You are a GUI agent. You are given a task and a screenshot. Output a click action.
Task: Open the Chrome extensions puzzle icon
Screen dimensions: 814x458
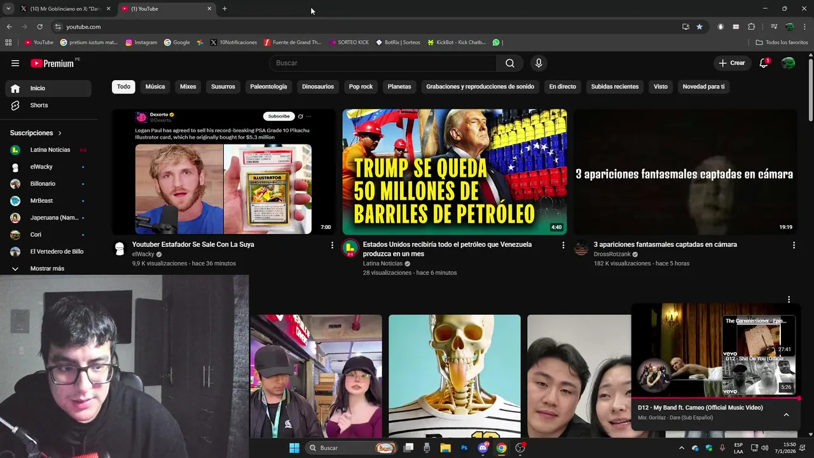click(751, 27)
